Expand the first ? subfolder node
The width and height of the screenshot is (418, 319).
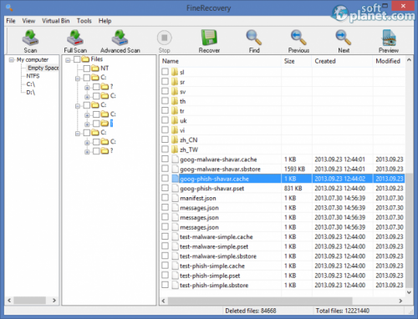(87, 88)
